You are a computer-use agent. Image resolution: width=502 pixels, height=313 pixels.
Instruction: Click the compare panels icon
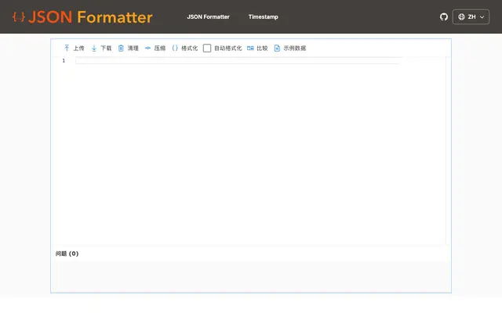point(250,49)
